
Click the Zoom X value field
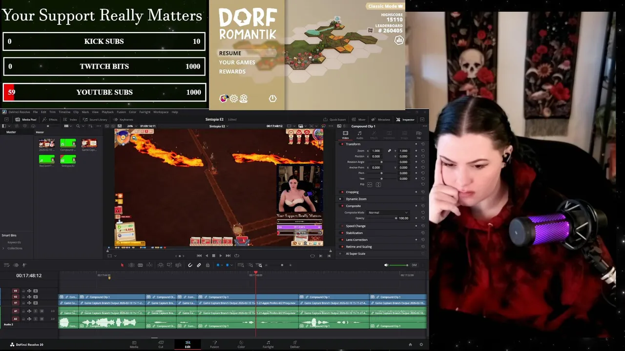(376, 151)
